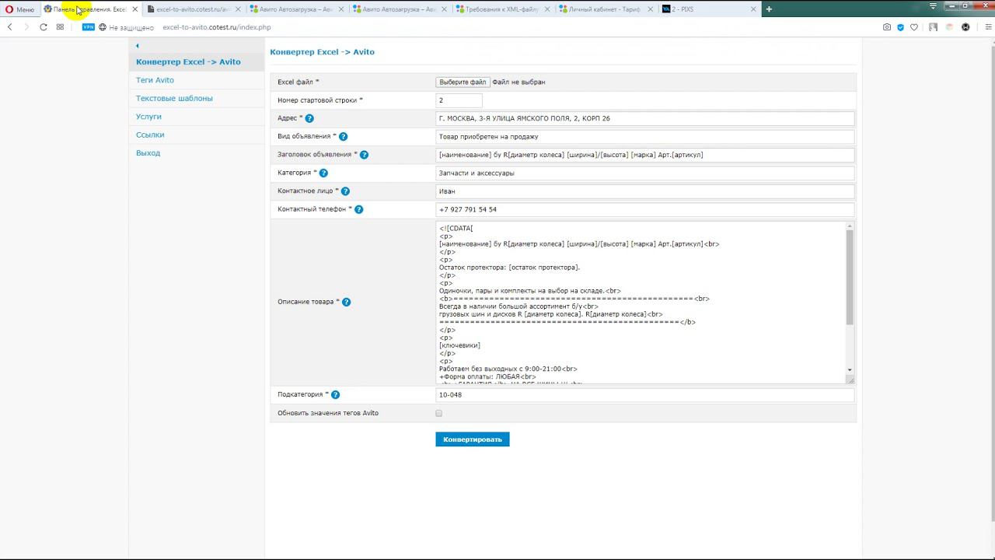Switch to the Личный кабинет tab
Screen dimensions: 995x560
(605, 9)
